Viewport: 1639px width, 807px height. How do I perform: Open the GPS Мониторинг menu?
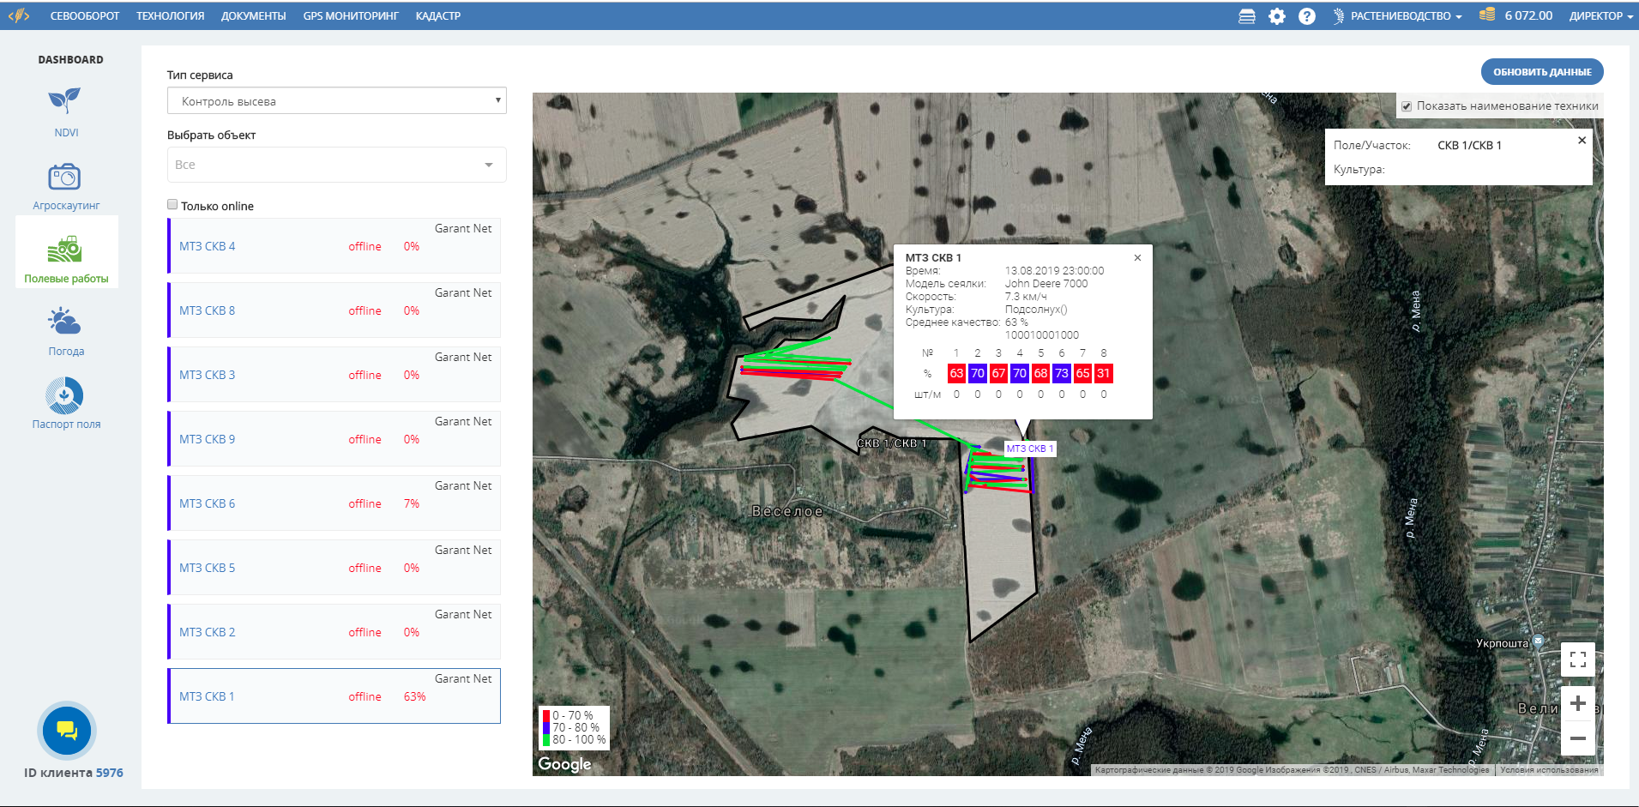point(351,16)
